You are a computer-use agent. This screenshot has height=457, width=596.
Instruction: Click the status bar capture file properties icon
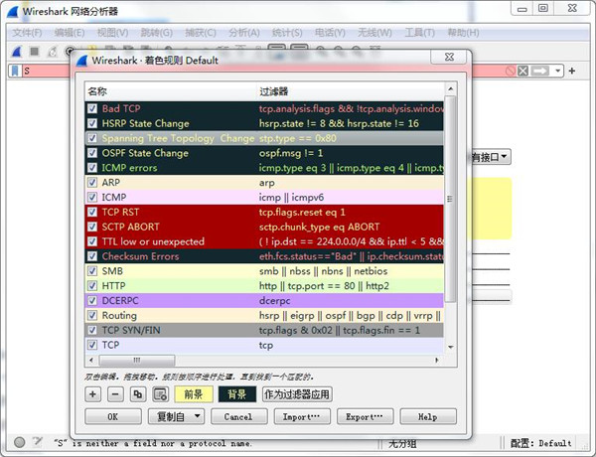click(x=38, y=441)
